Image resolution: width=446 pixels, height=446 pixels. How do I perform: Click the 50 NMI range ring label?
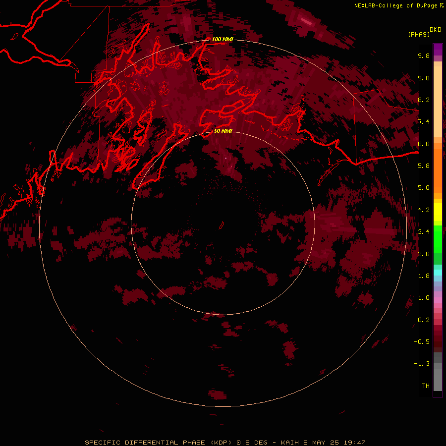(x=223, y=131)
